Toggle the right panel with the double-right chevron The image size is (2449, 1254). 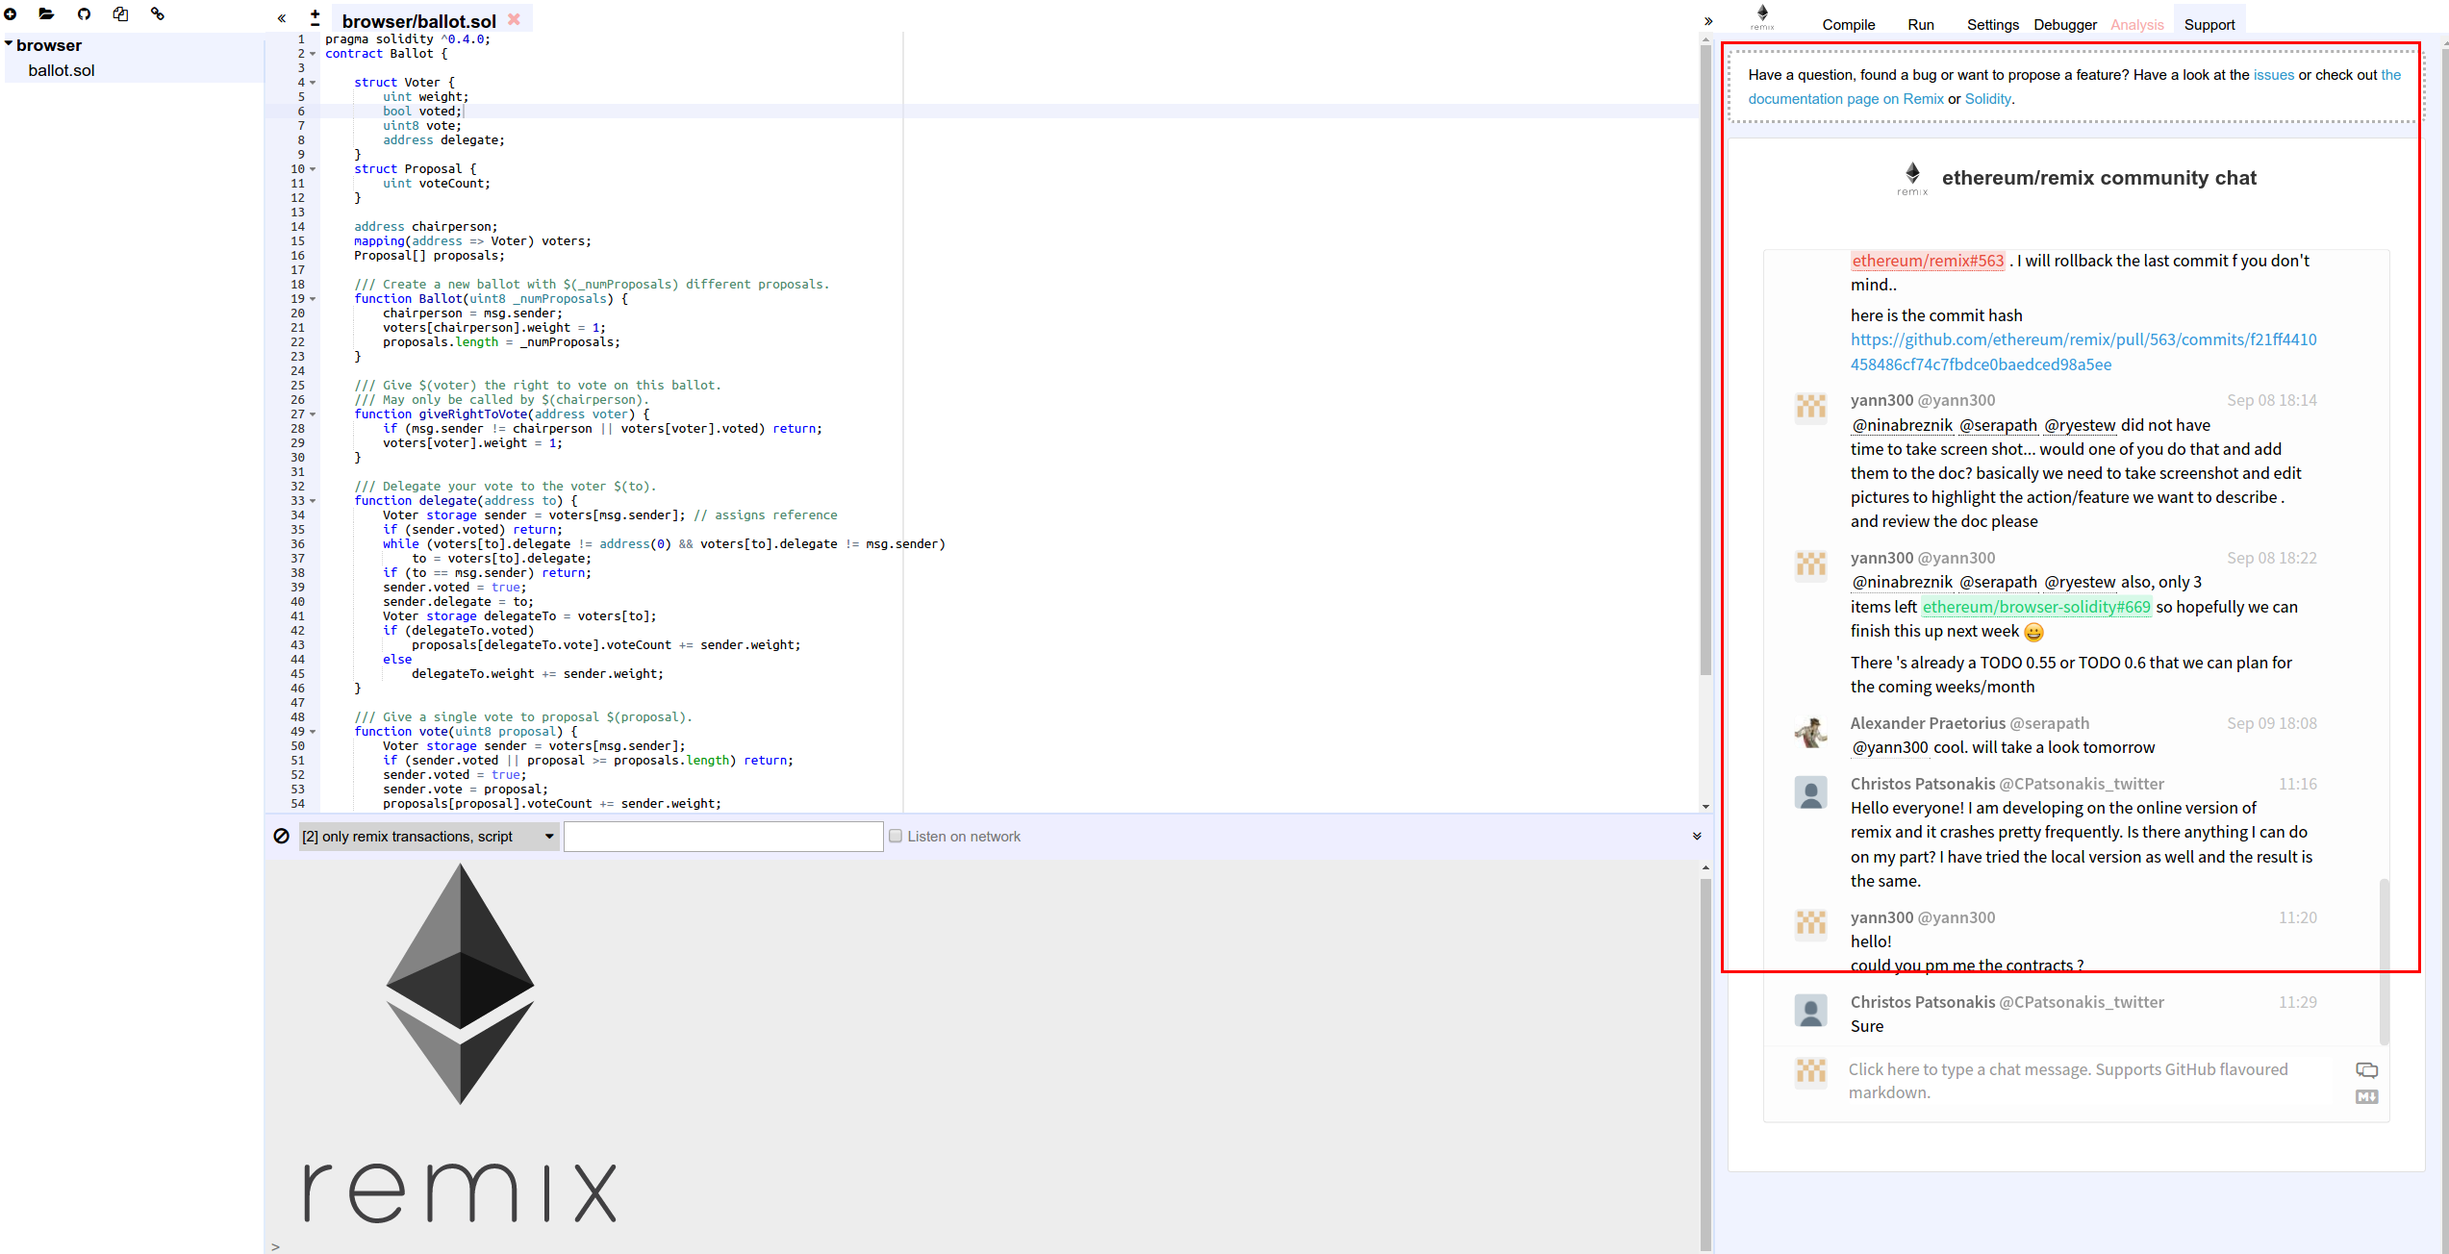pos(1708,21)
